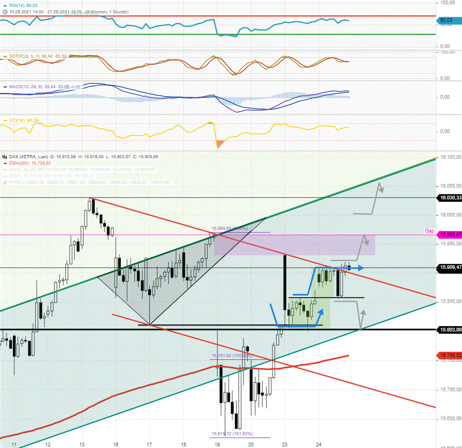Screen dimensions: 462x448
Task: Click date label 23 on time axis
Action: [285, 444]
